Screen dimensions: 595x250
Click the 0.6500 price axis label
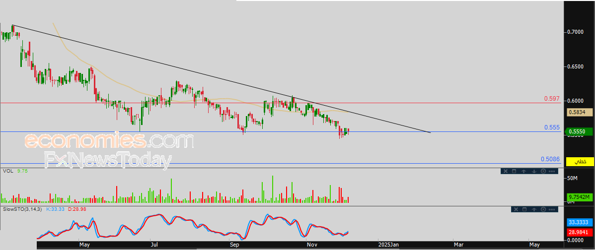[x=576, y=66]
